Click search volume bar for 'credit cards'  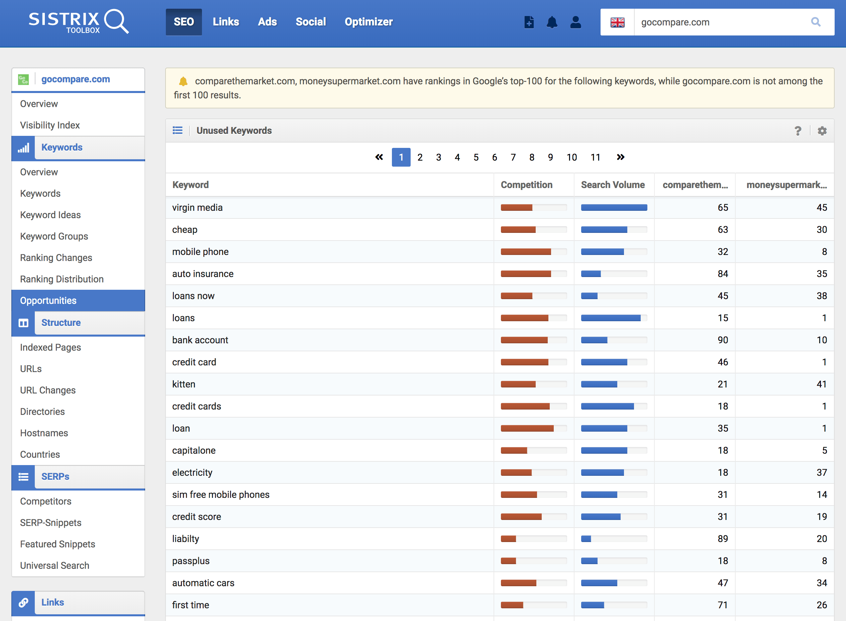[x=614, y=406]
